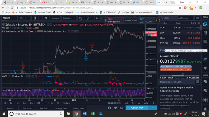209x117 pixels.
Task: Open the time interval dropdown arrow
Action: coord(29,18)
